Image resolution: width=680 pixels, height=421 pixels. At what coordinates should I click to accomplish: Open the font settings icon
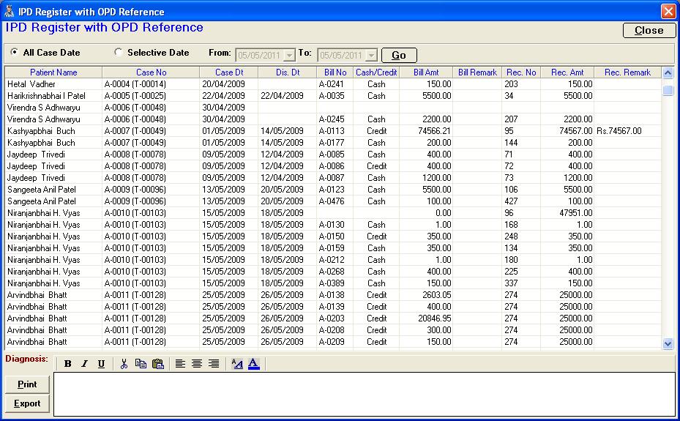pos(237,364)
